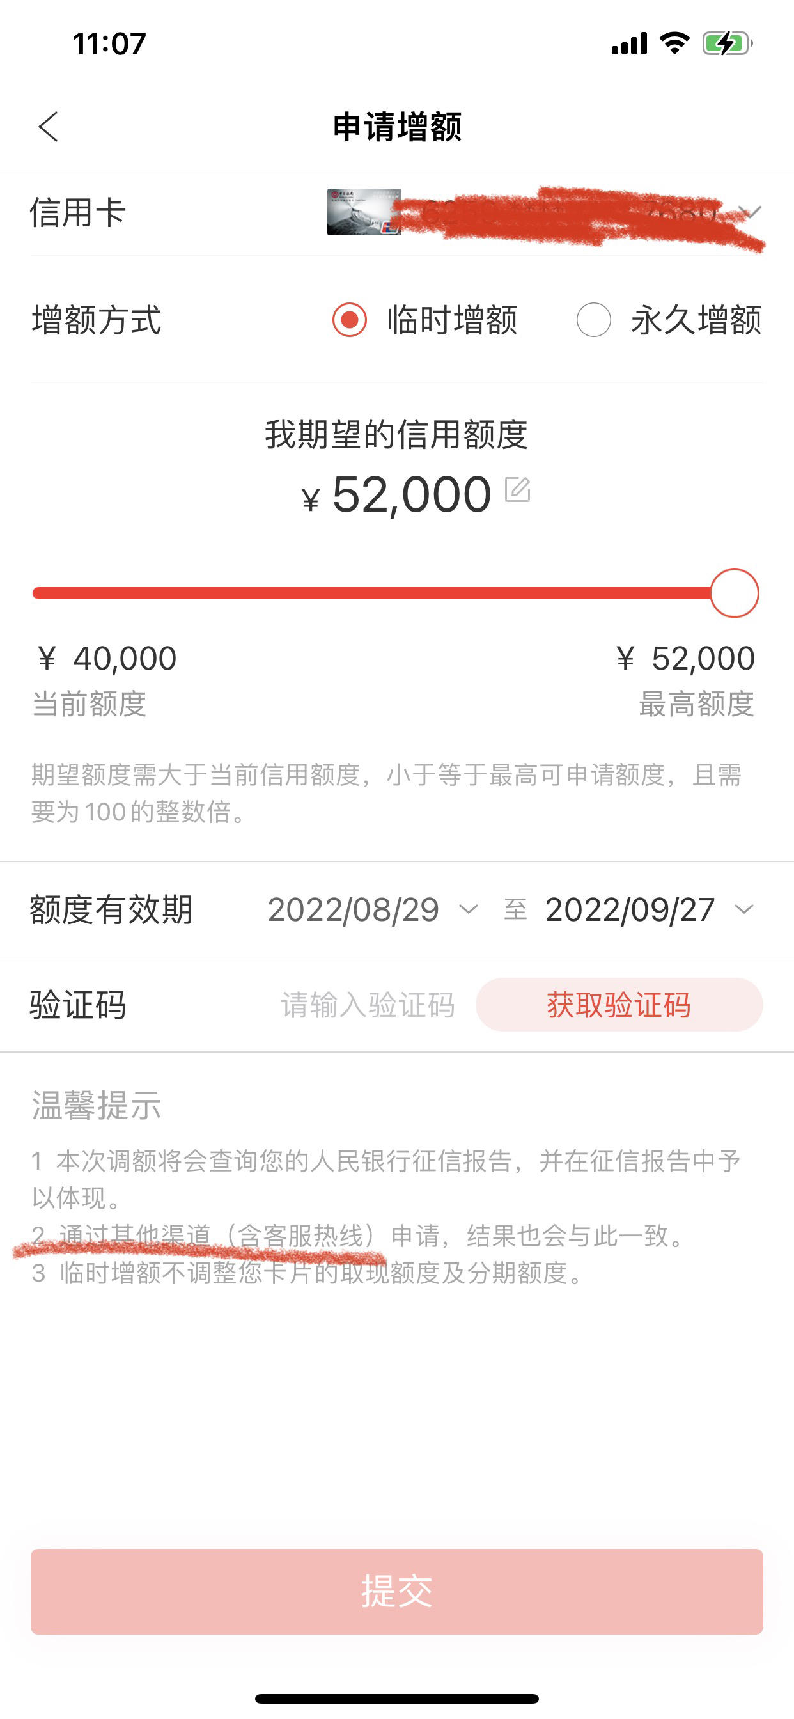Focus the 请输入验证码 input field

(x=368, y=1004)
